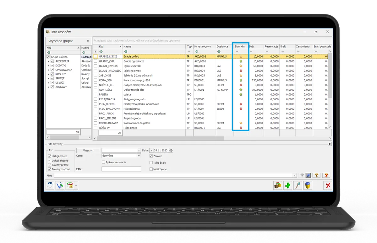Uncheck the Zerowe checkbox
The height and width of the screenshot is (243, 377).
coord(151,156)
